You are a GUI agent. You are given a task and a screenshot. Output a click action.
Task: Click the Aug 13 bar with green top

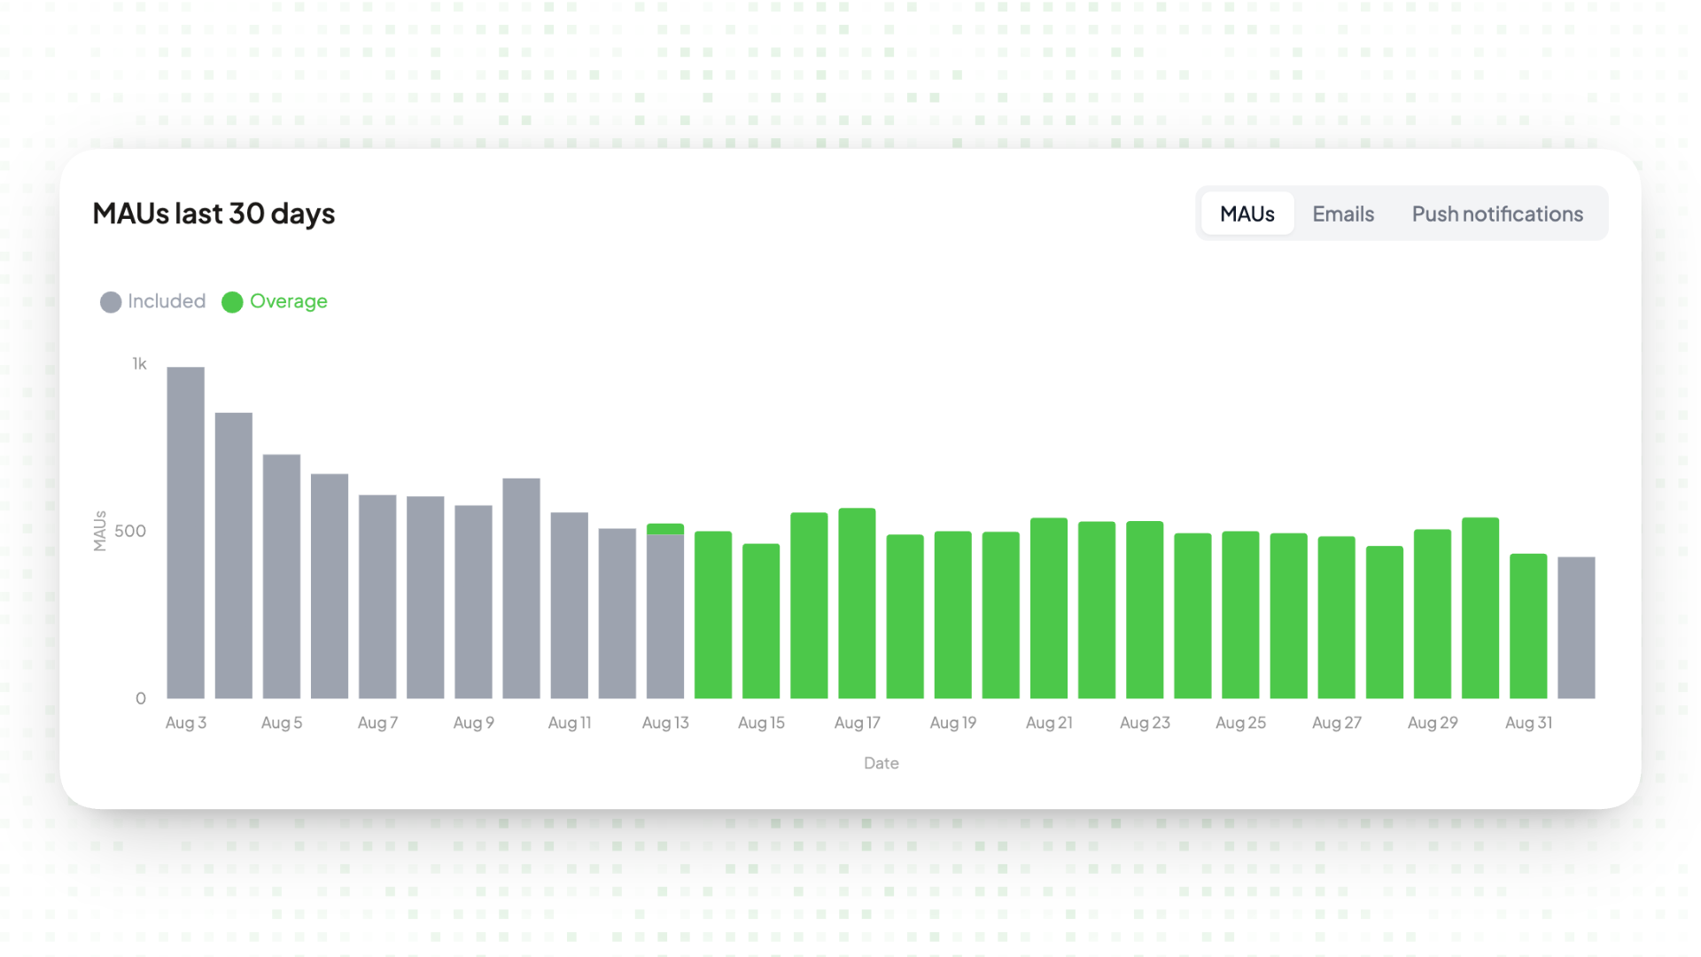[x=665, y=611]
